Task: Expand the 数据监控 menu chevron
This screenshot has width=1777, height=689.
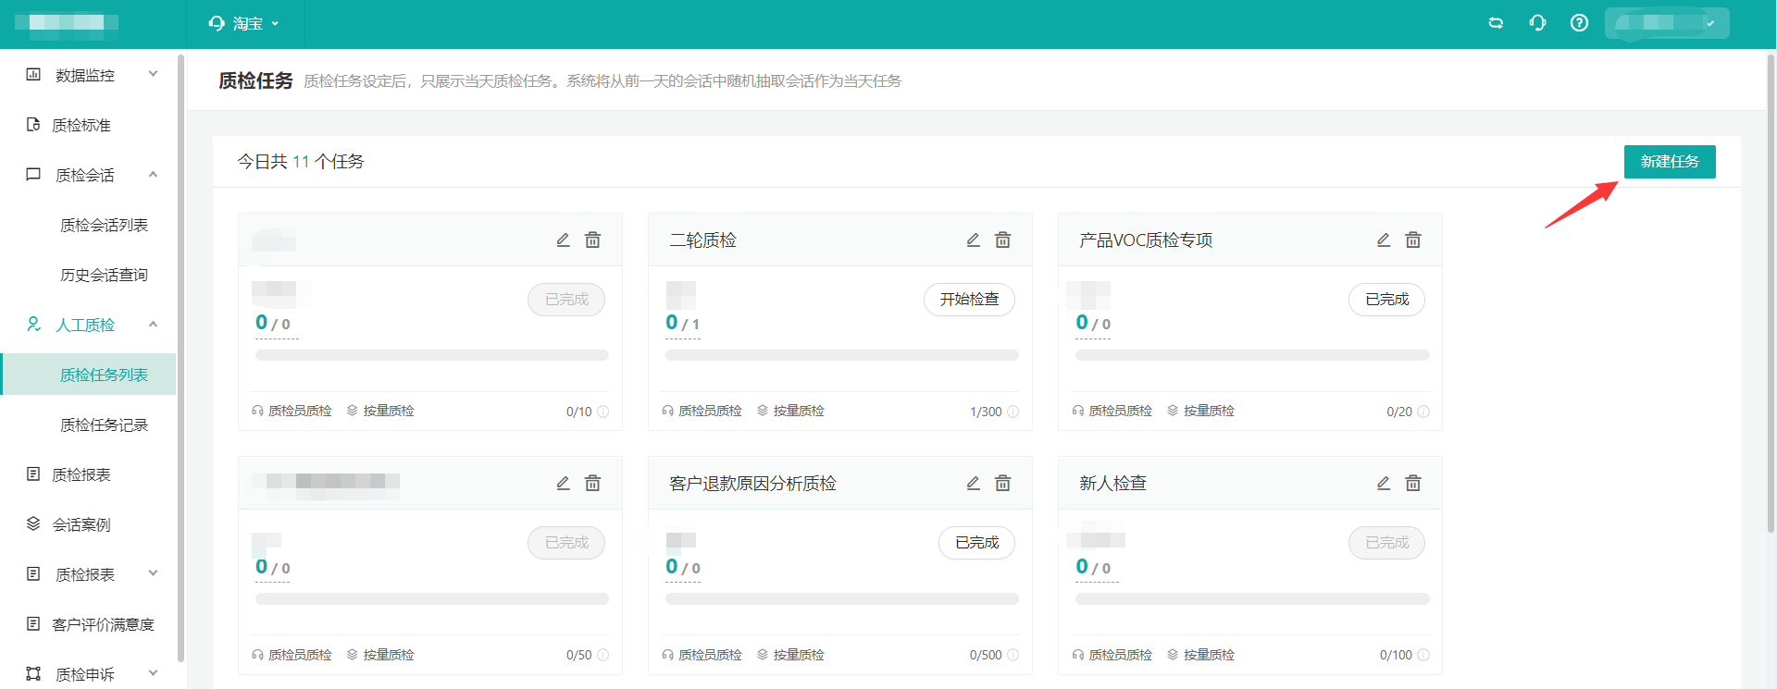Action: pyautogui.click(x=154, y=74)
